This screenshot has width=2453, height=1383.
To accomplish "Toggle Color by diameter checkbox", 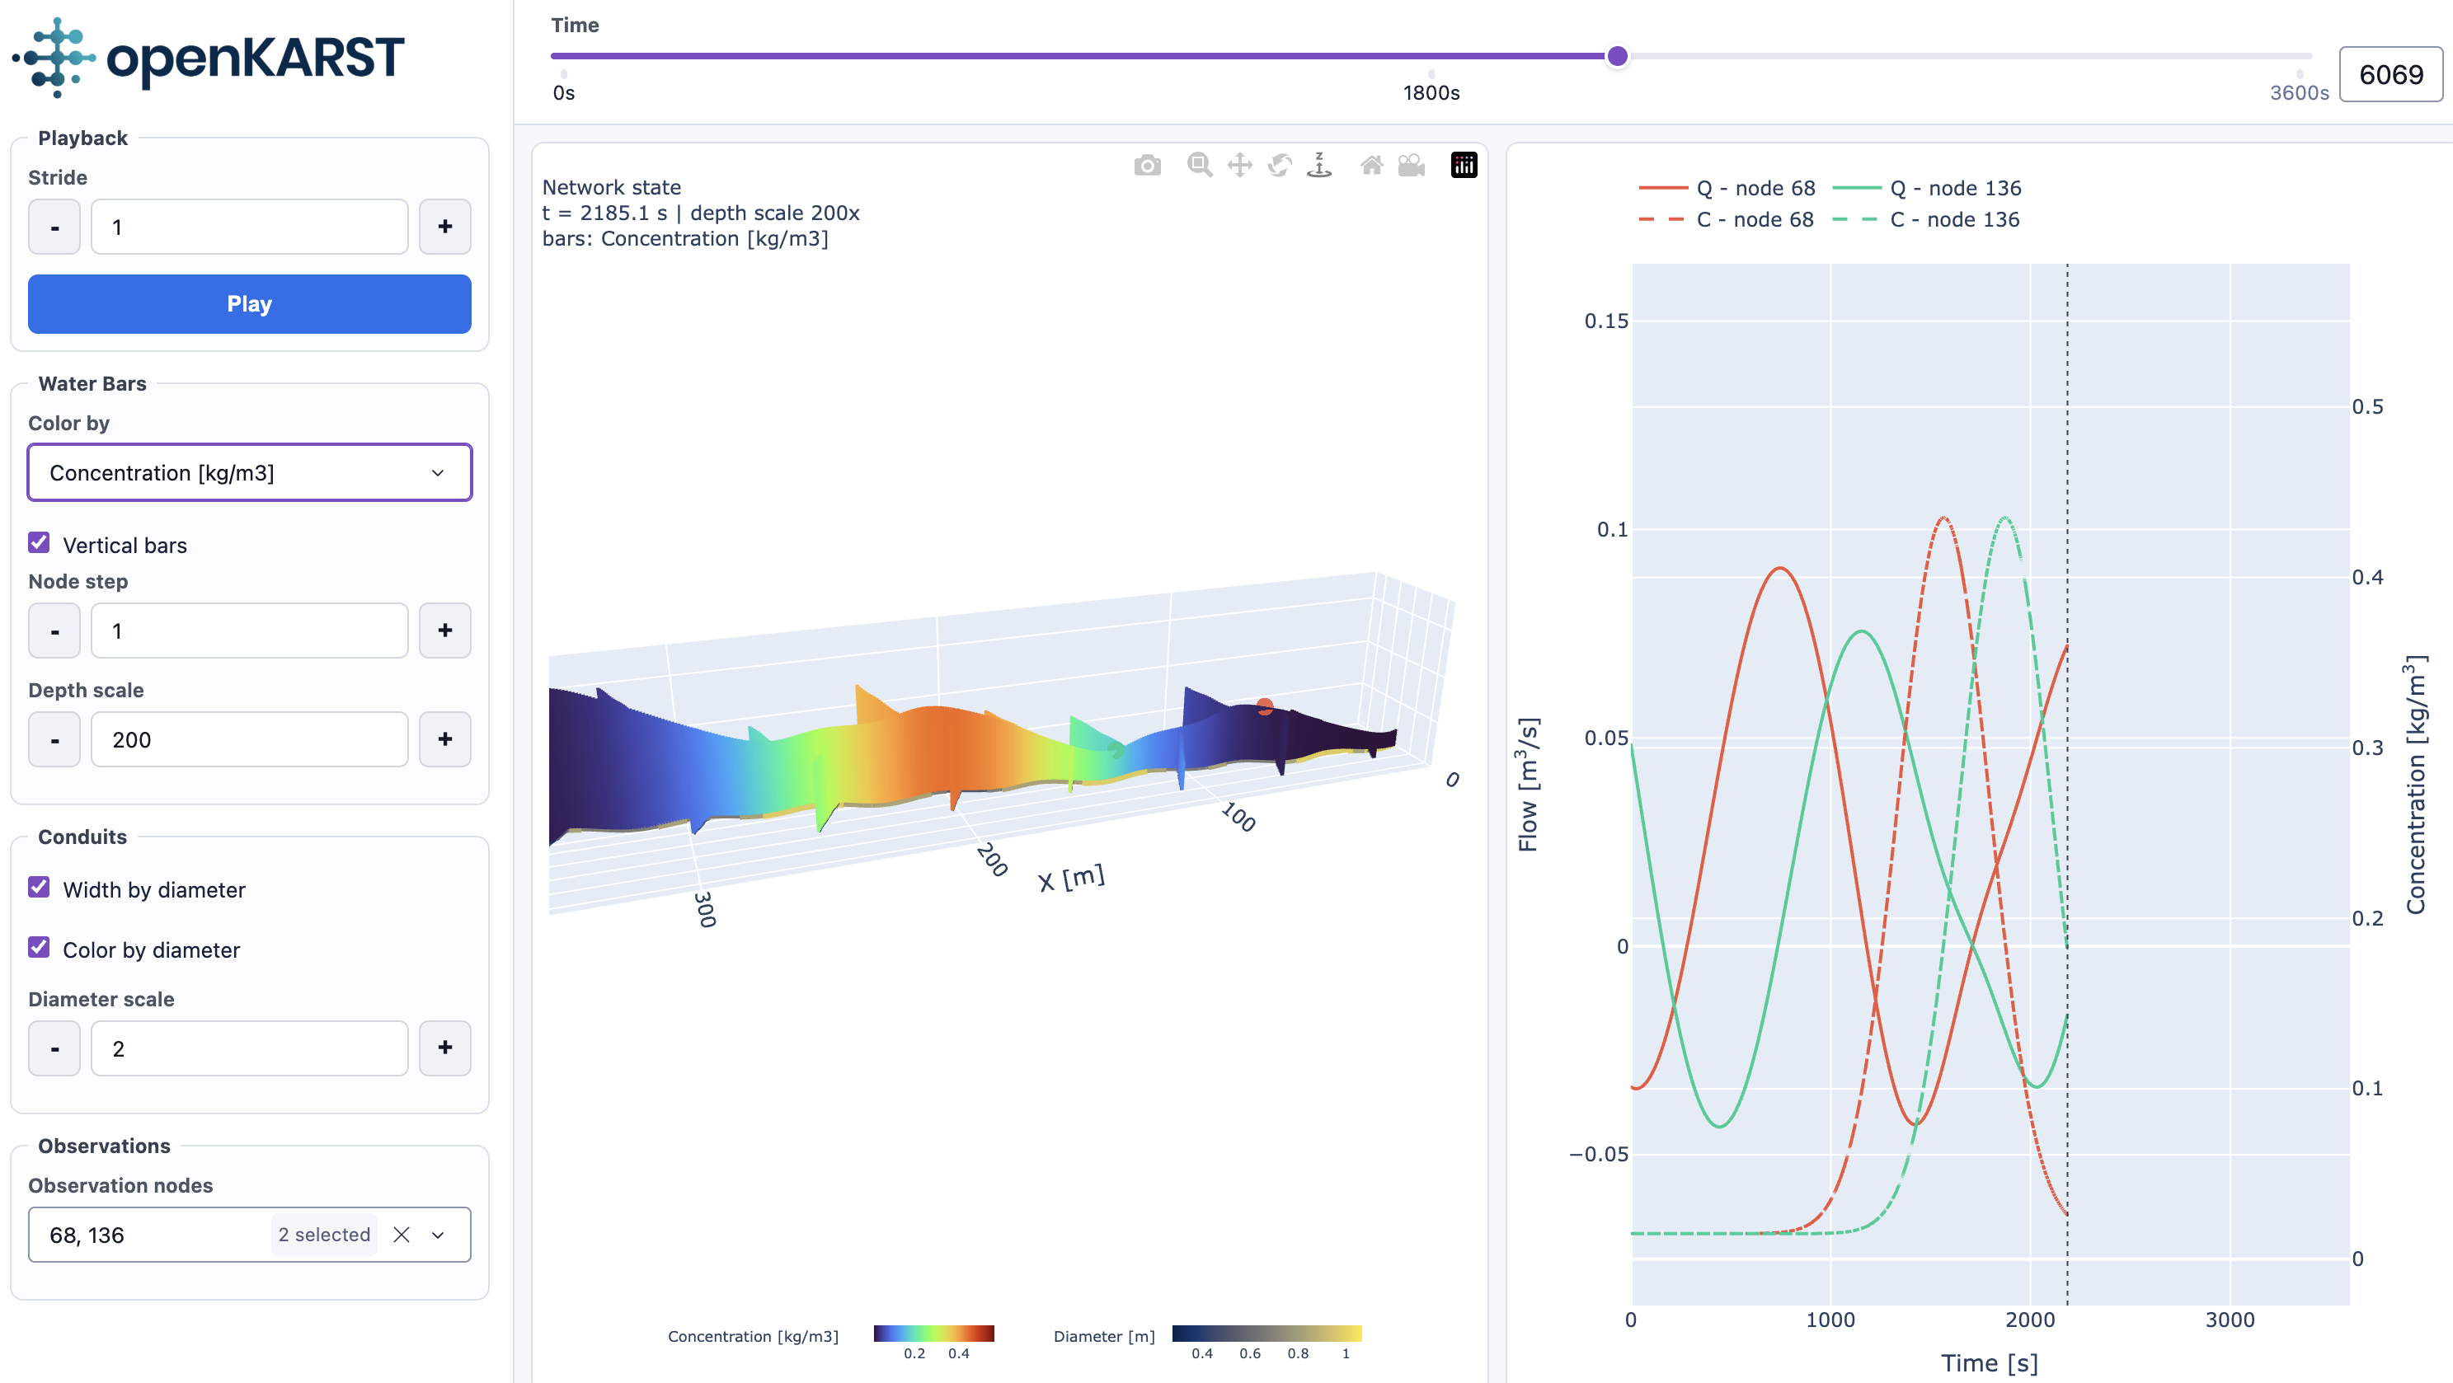I will click(39, 947).
